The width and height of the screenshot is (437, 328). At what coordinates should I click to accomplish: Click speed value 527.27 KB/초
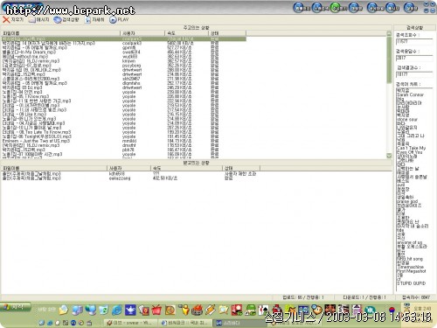click(179, 47)
